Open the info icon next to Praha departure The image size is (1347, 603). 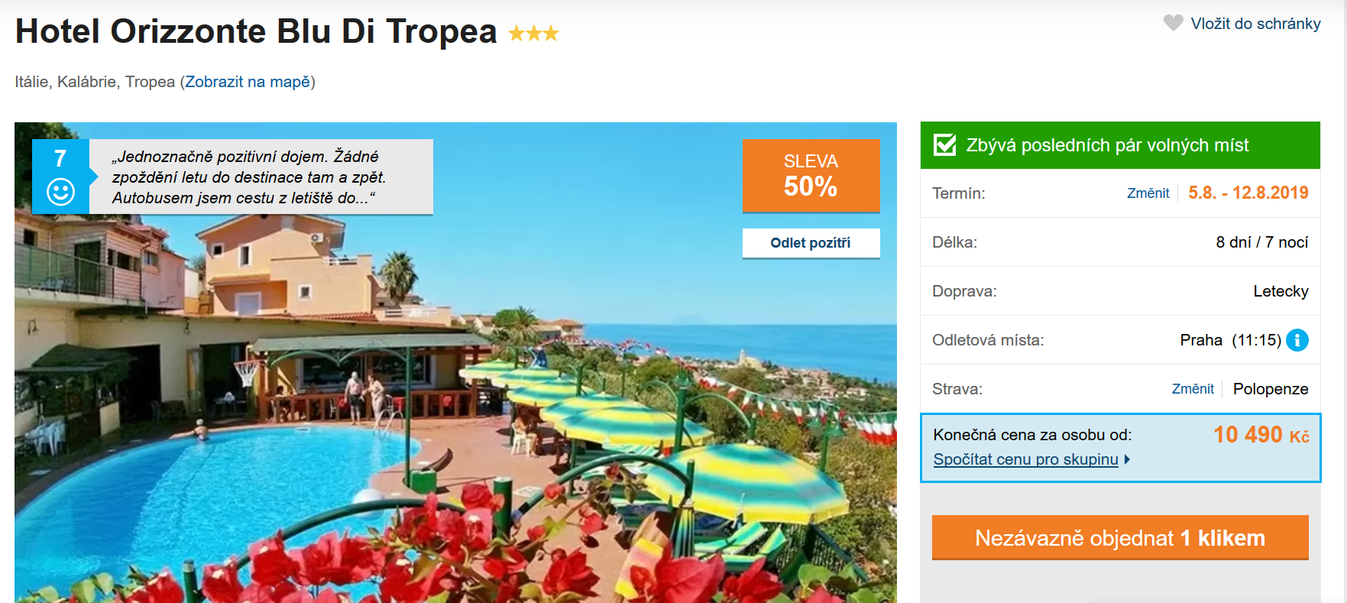click(x=1297, y=341)
